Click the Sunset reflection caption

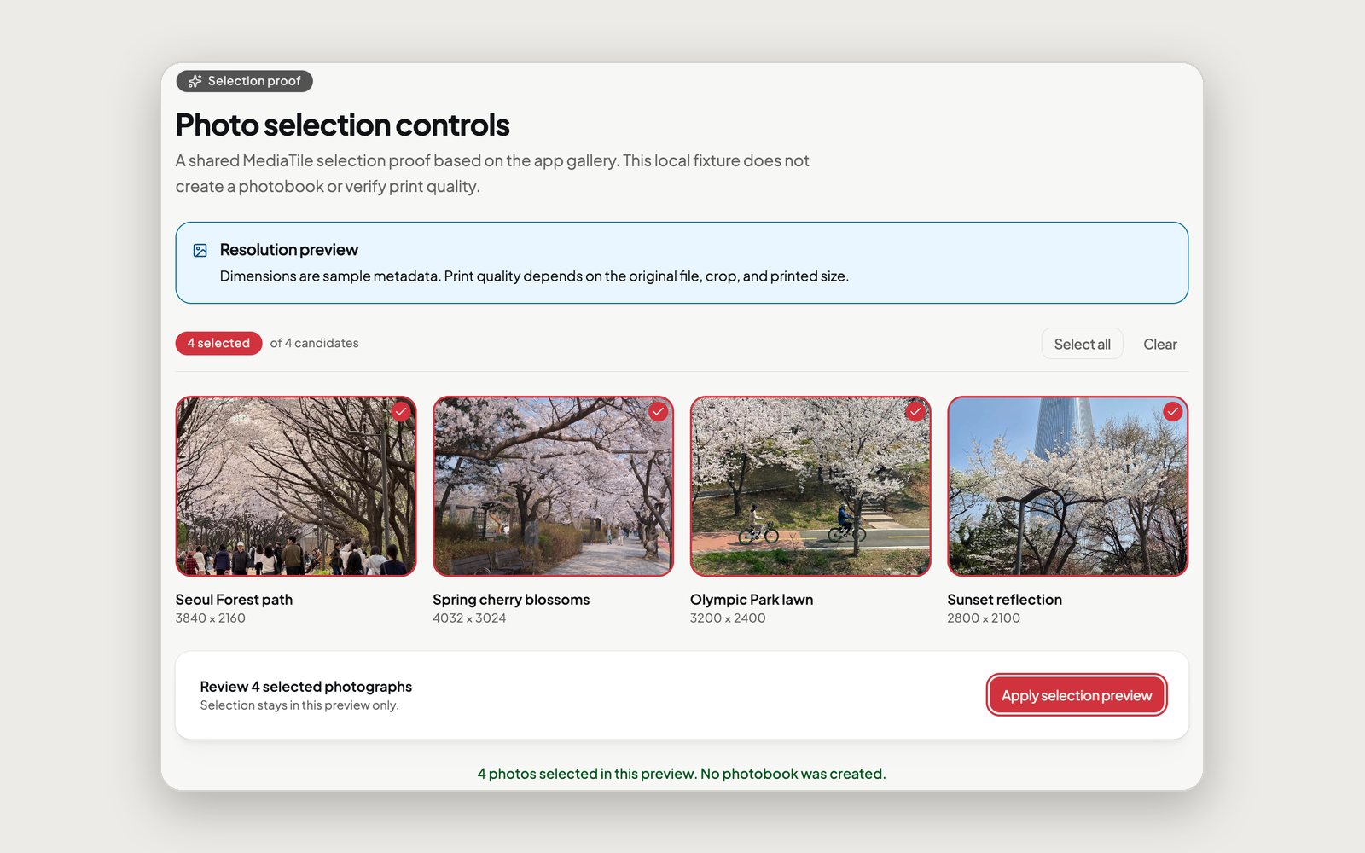1004,600
